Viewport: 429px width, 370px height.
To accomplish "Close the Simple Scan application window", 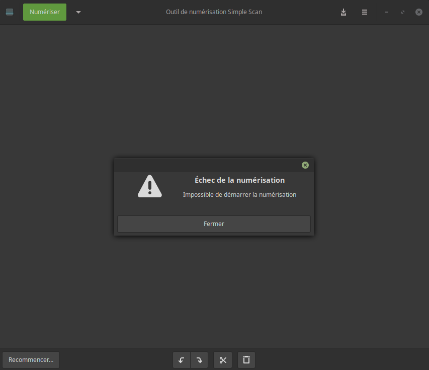I will point(419,12).
